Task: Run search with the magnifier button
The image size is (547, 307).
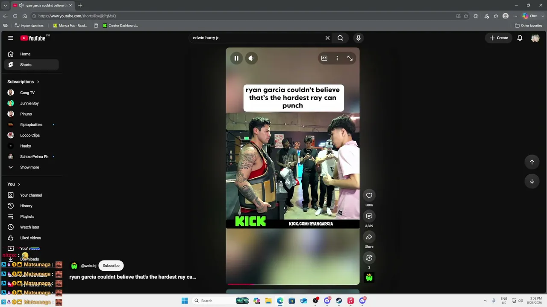Action: [x=340, y=38]
